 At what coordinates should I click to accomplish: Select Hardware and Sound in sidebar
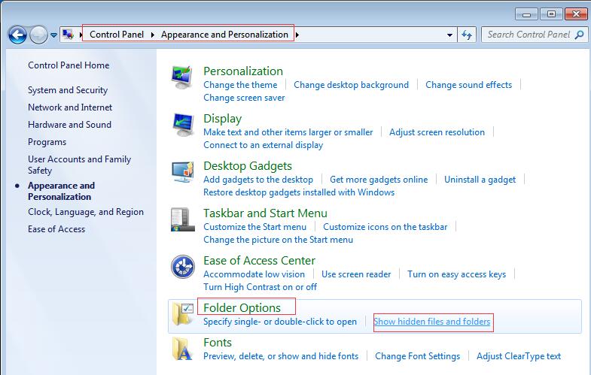coord(69,125)
